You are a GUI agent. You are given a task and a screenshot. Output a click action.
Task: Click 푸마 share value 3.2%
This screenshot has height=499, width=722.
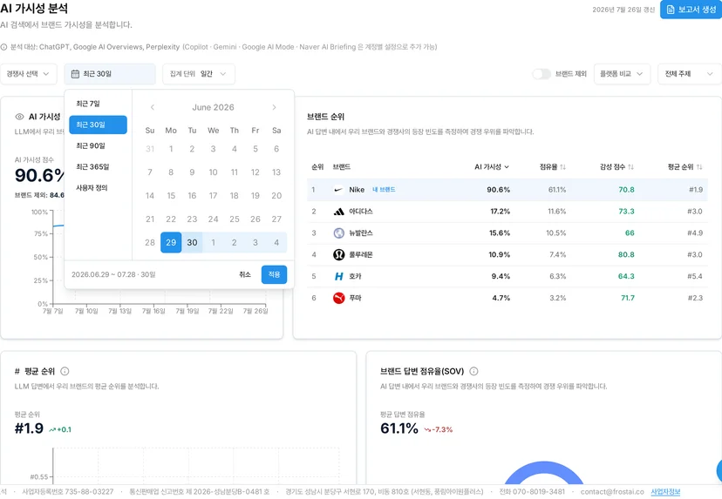pyautogui.click(x=557, y=298)
